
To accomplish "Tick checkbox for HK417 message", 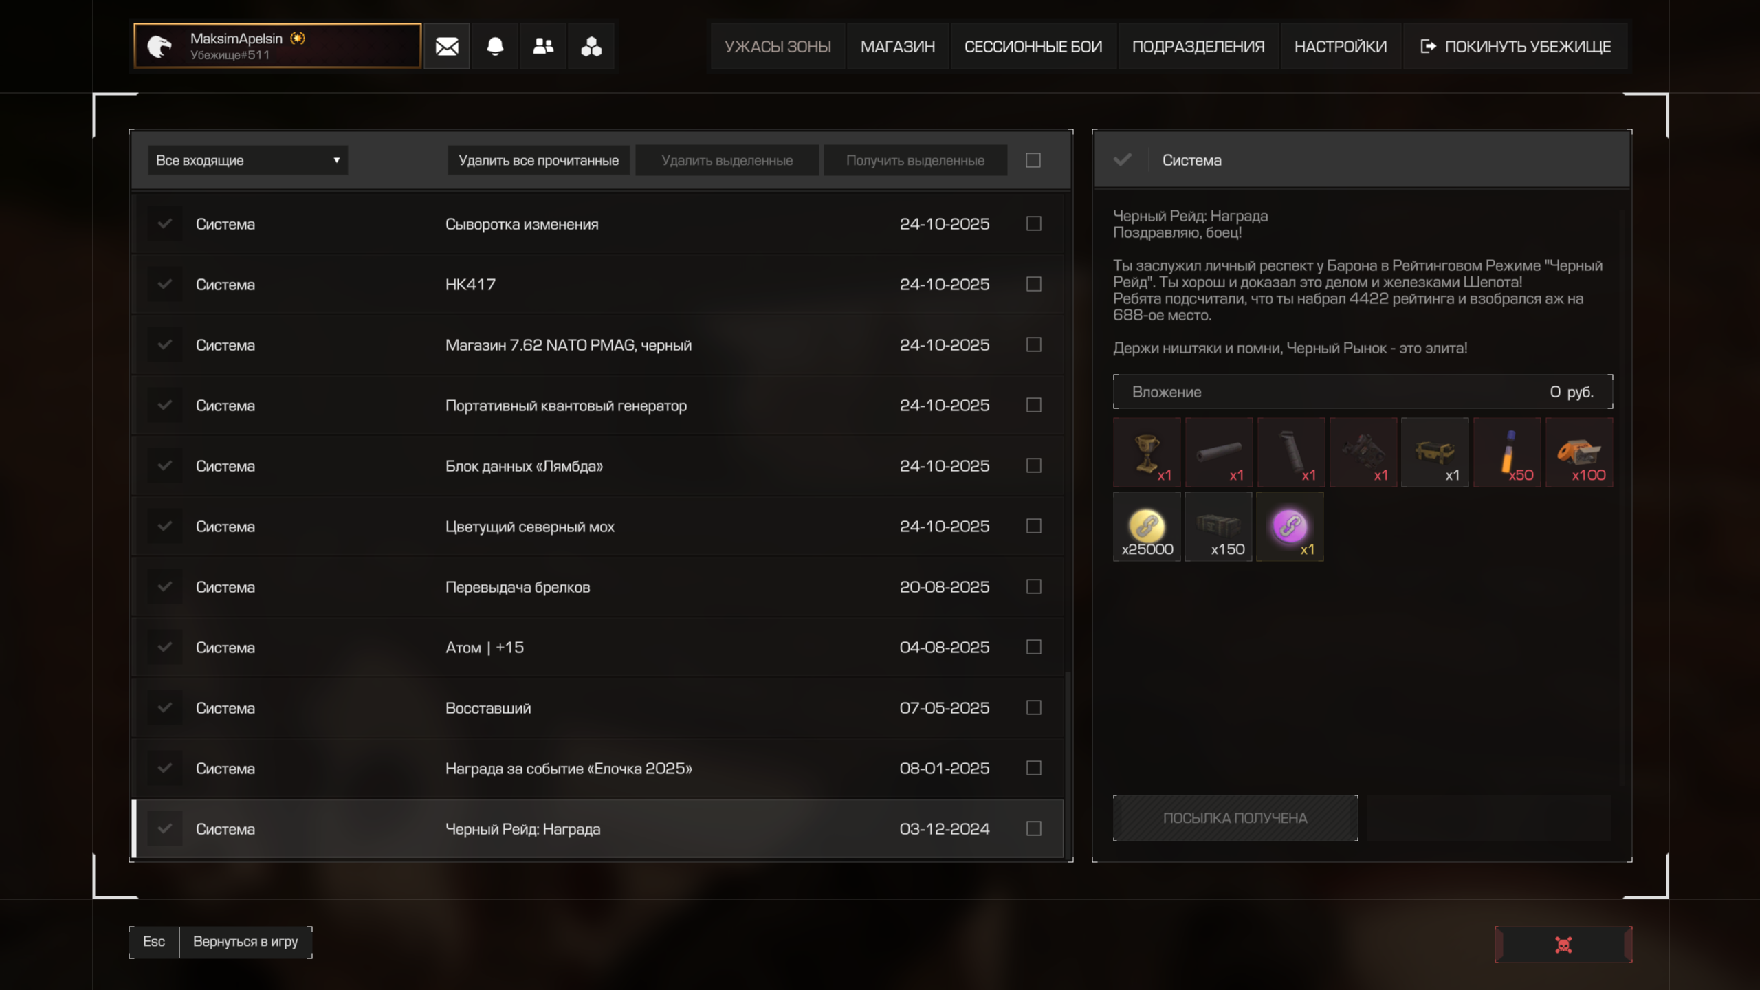I will 1033,284.
